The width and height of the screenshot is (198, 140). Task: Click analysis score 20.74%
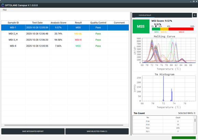(x=58, y=34)
